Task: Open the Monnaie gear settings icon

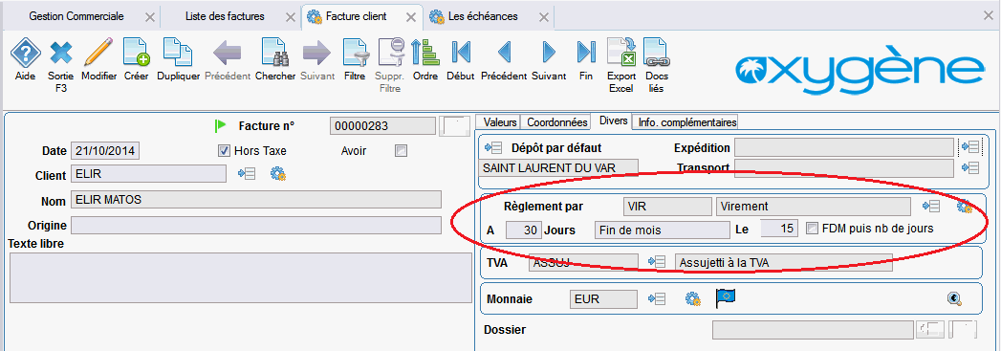Action: click(692, 298)
